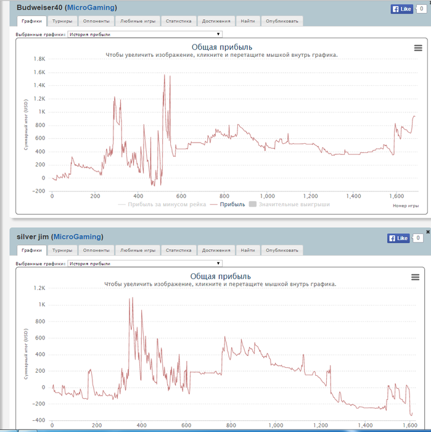Click Facebook Like for Budweiser40
This screenshot has height=432, width=431.
(x=402, y=9)
